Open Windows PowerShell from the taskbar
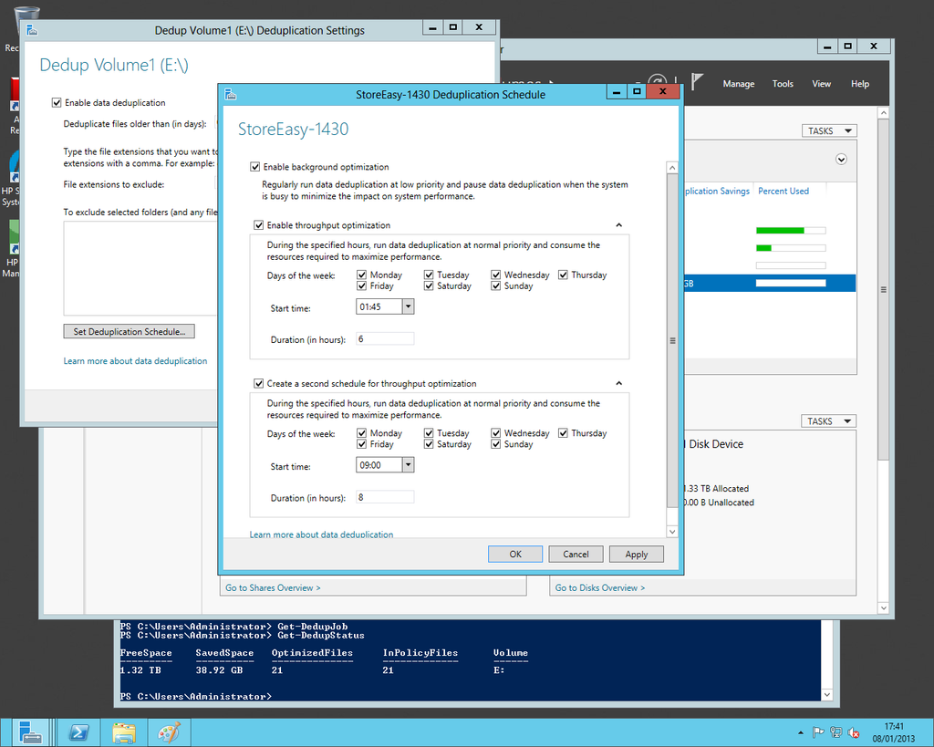 78,732
